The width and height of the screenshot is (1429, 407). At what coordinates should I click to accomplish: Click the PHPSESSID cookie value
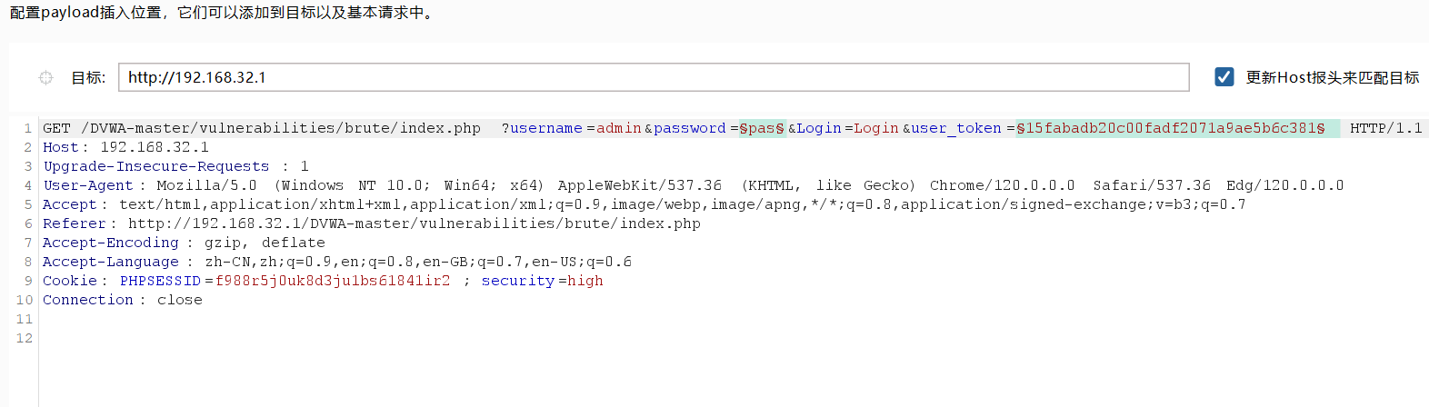[332, 281]
